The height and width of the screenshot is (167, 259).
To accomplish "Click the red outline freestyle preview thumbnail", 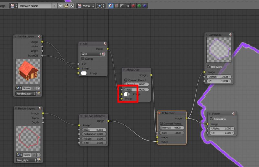I will click(x=28, y=138).
